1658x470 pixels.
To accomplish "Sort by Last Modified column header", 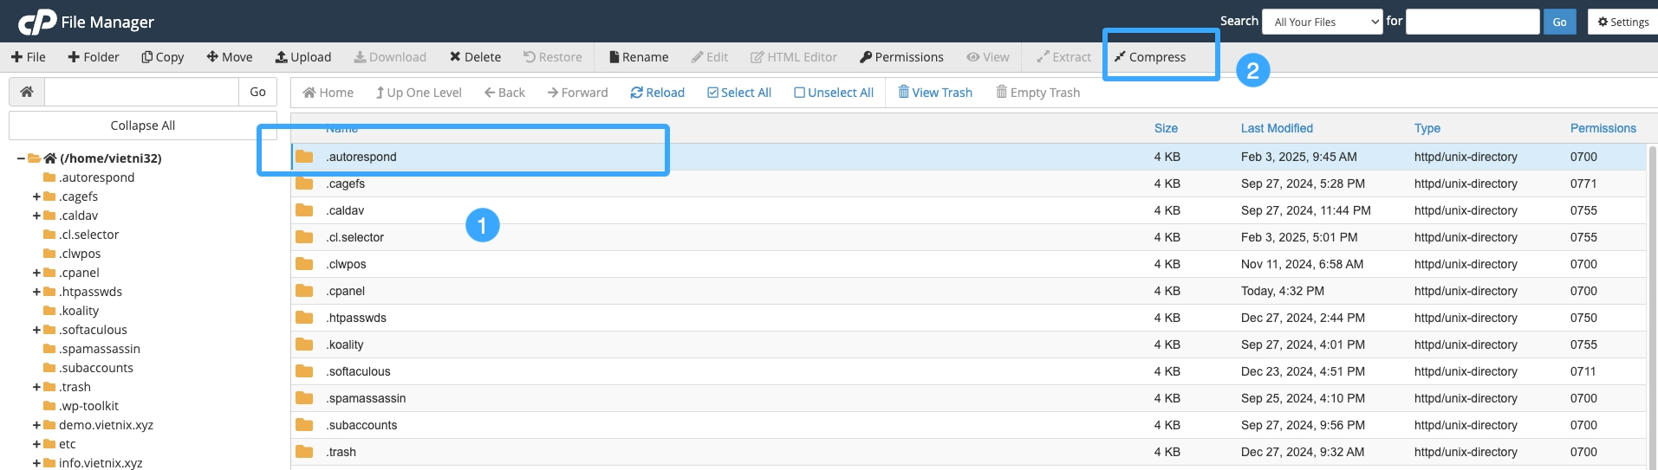I will [x=1277, y=128].
